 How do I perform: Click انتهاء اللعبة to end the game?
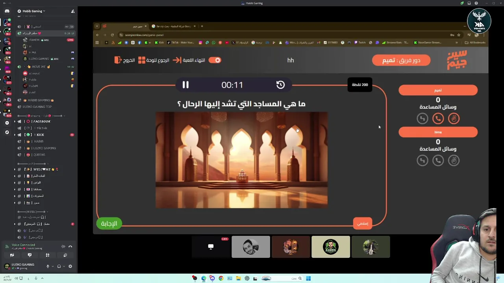(x=189, y=60)
